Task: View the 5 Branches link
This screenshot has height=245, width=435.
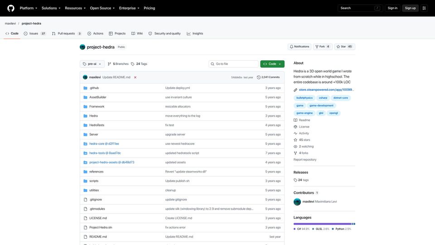Action: pos(118,64)
